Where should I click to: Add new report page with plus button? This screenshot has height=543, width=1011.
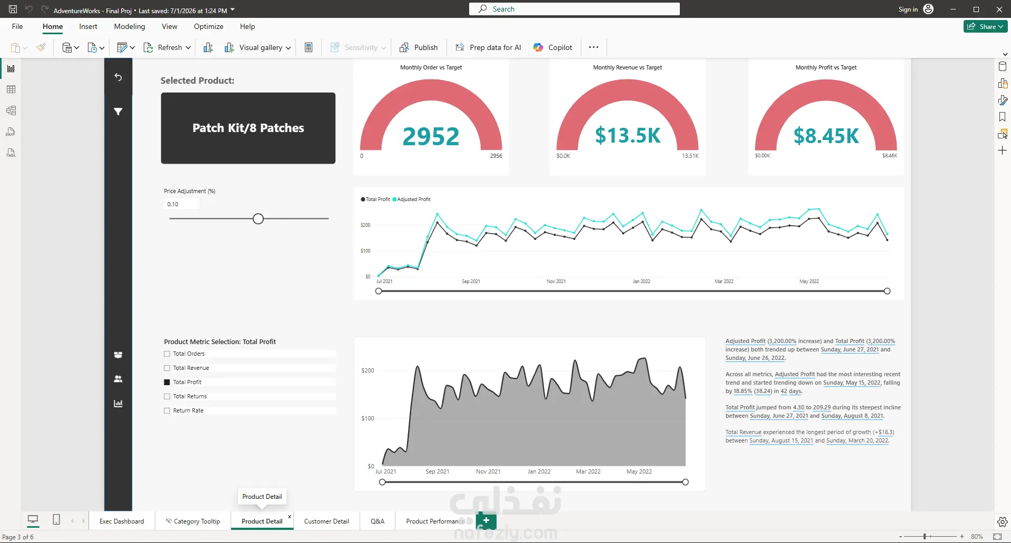pos(486,520)
